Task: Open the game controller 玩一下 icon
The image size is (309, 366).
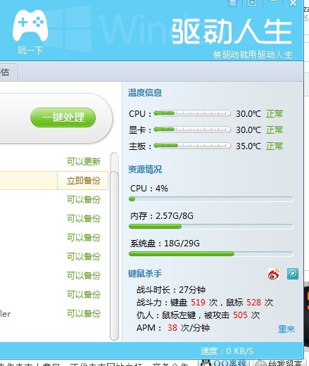Action: click(30, 32)
